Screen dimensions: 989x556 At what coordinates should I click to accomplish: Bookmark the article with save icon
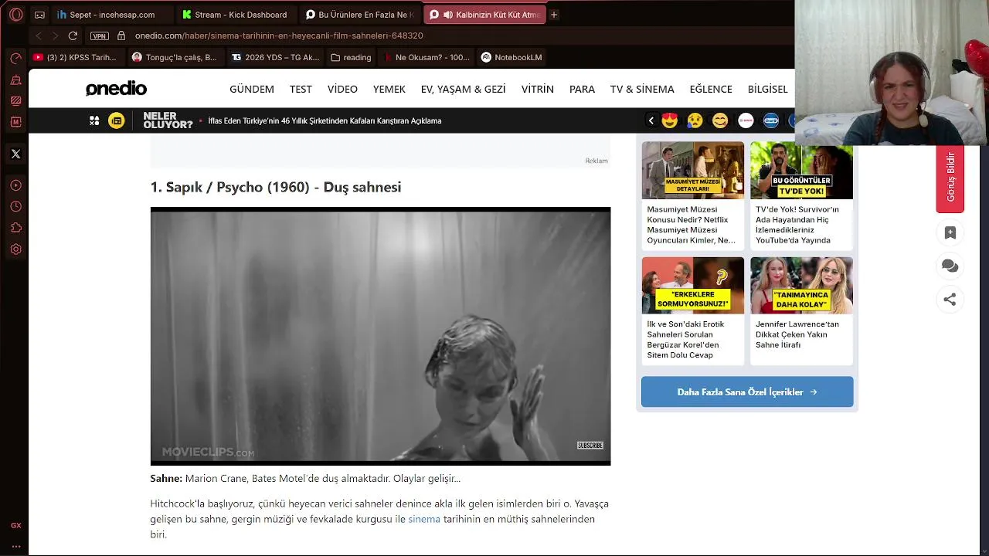click(x=950, y=232)
